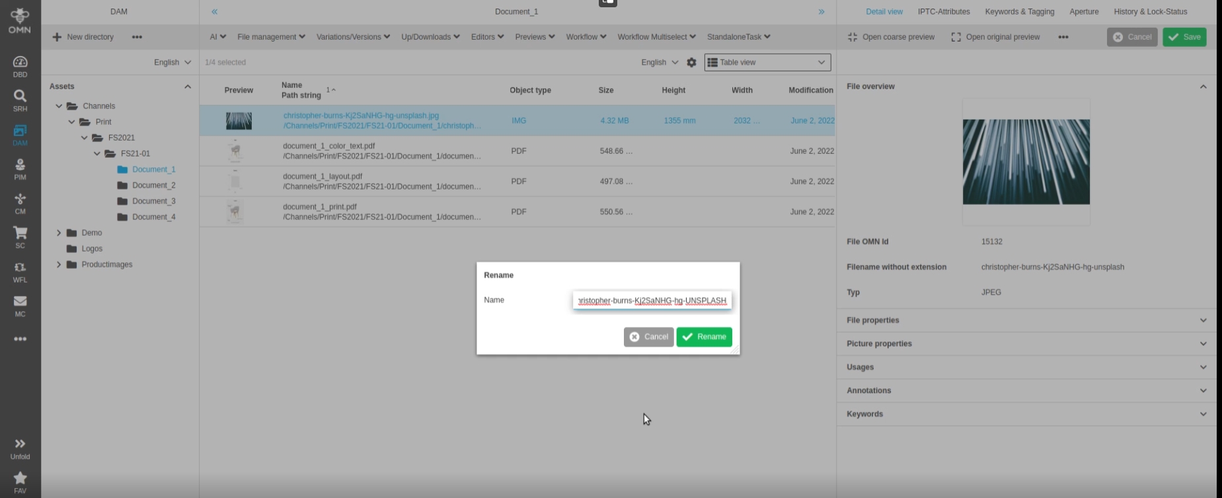Open the Previews menu

535,37
